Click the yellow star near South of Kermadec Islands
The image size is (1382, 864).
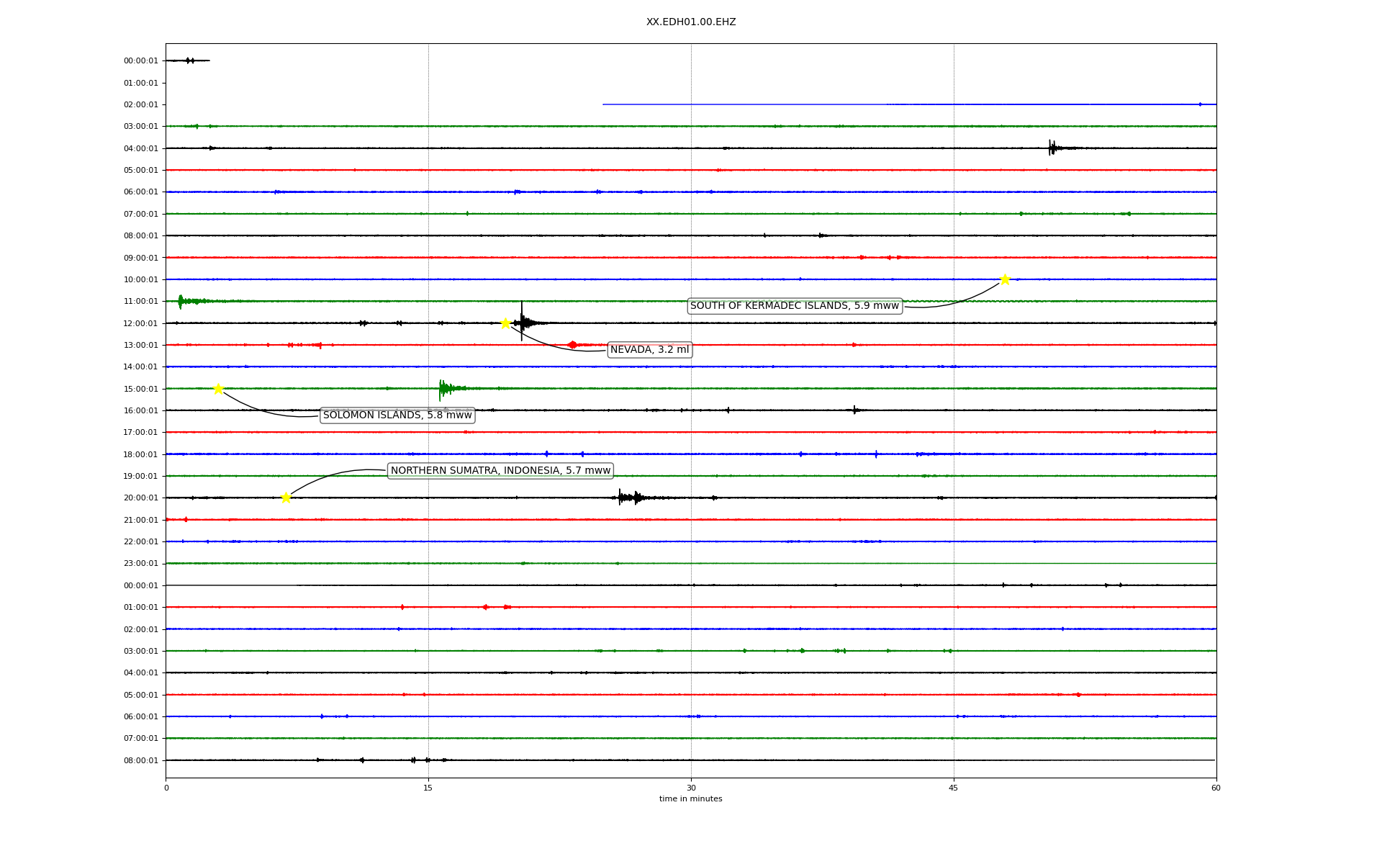tap(1005, 279)
